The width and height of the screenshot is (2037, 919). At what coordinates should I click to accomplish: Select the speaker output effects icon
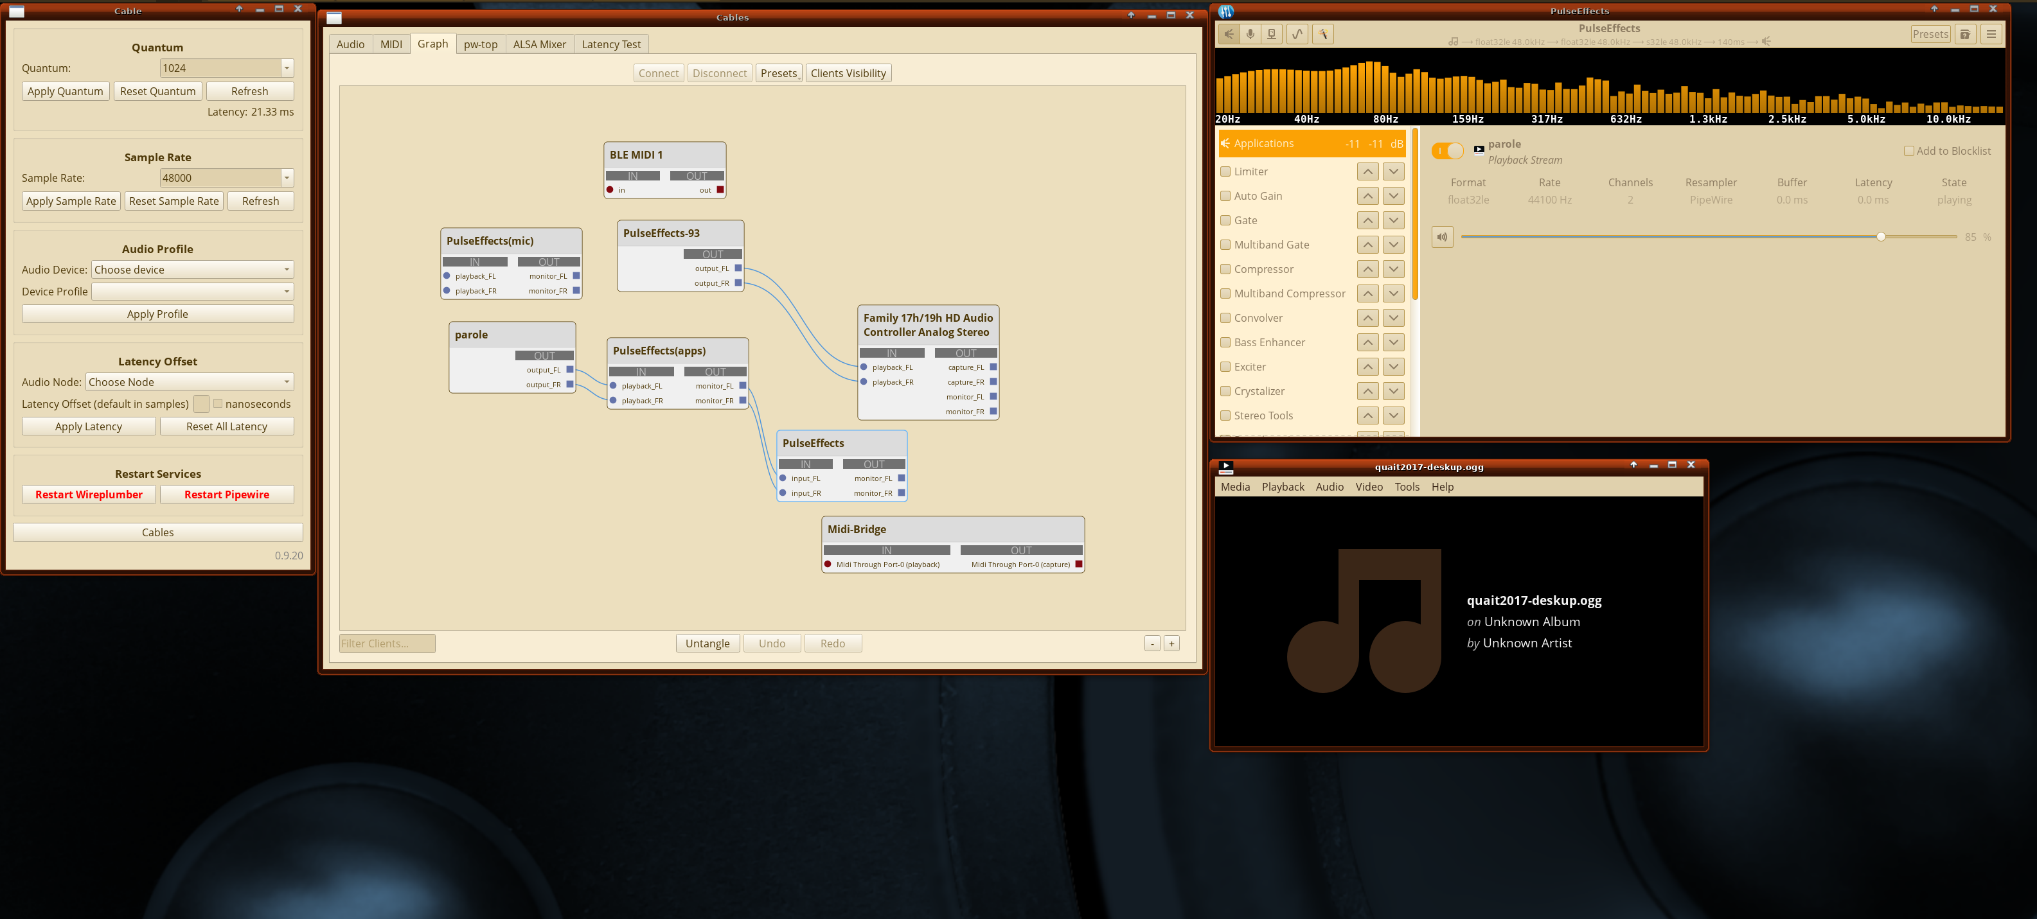point(1228,34)
